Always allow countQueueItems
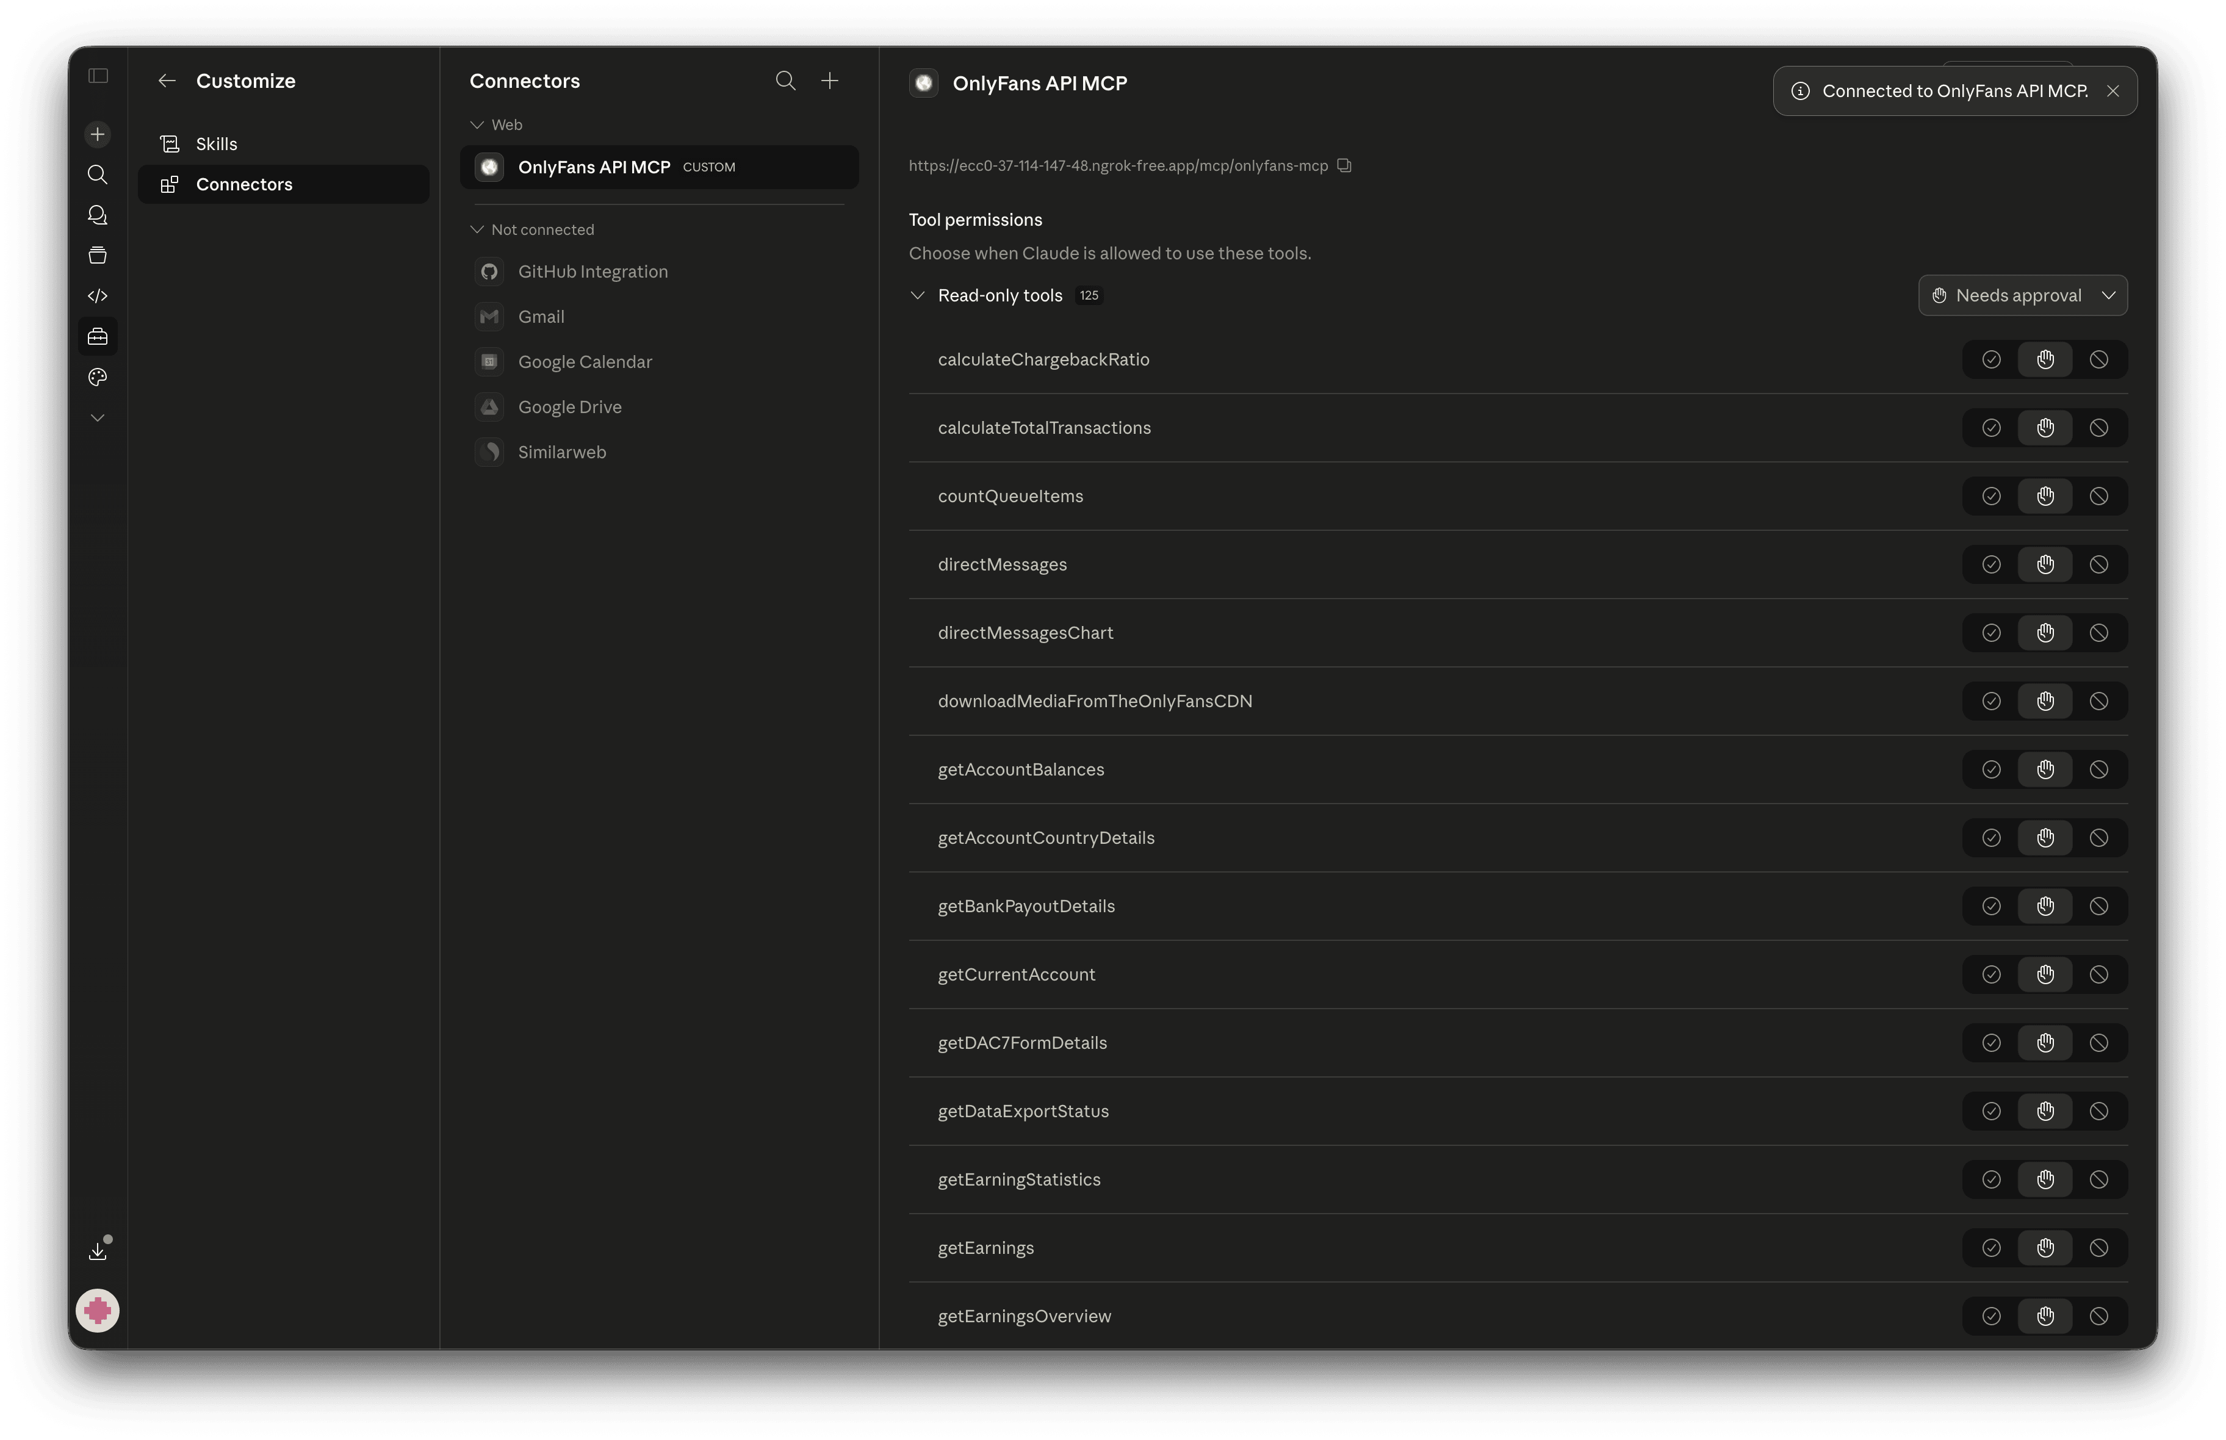 pyautogui.click(x=1991, y=495)
